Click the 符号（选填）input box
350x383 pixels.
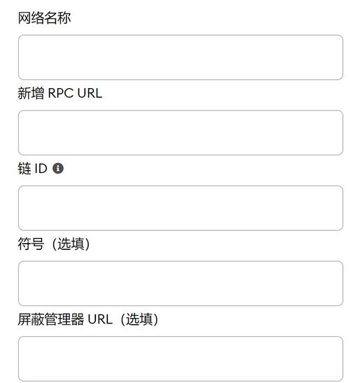pos(181,284)
